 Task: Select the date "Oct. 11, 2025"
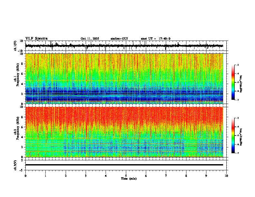click(90, 39)
